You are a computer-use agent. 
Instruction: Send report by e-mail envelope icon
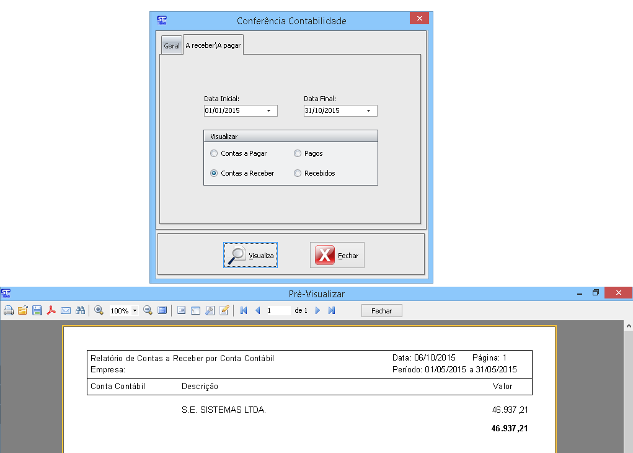tap(66, 310)
